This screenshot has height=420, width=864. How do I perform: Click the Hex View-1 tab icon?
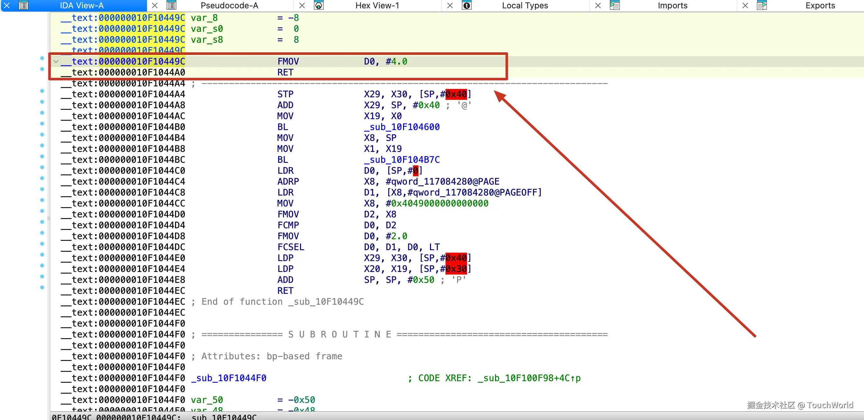click(318, 5)
